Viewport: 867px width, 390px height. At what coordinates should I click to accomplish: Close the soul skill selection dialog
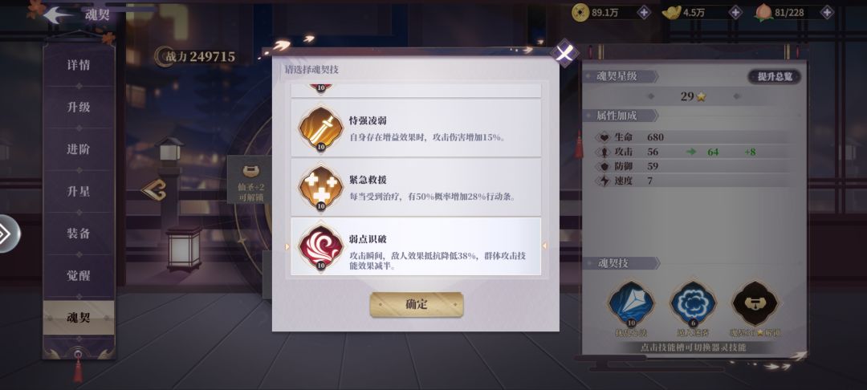point(564,54)
